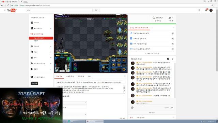
Task: Click the stream info add icon in checklist
Action: (x=131, y=39)
